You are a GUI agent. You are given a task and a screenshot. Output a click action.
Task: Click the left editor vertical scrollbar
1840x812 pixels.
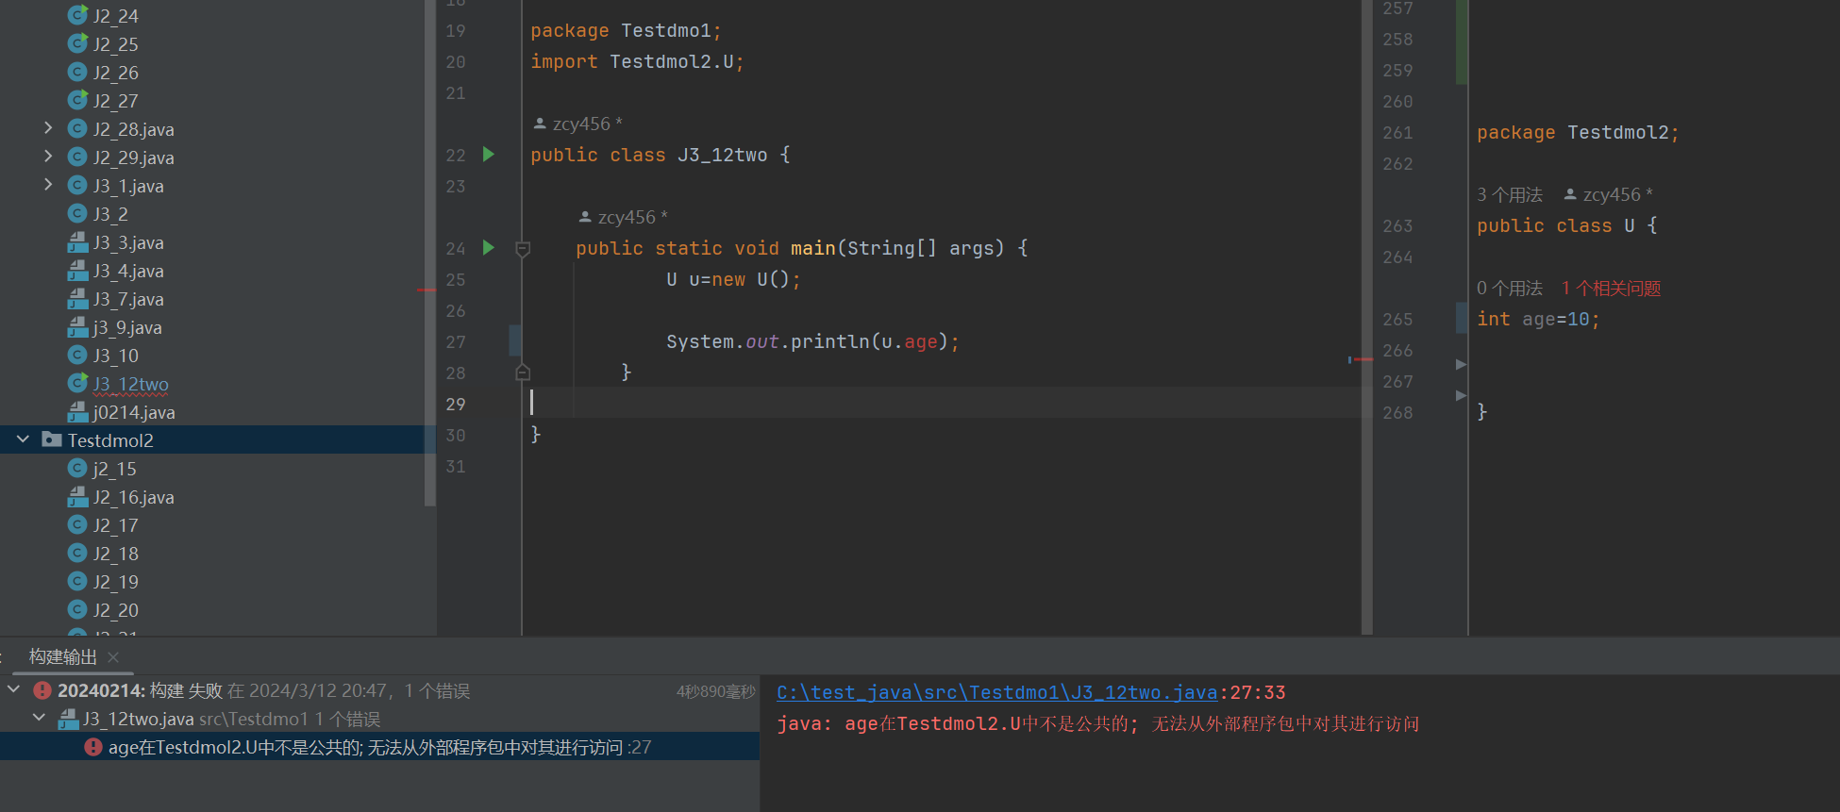click(x=1366, y=317)
